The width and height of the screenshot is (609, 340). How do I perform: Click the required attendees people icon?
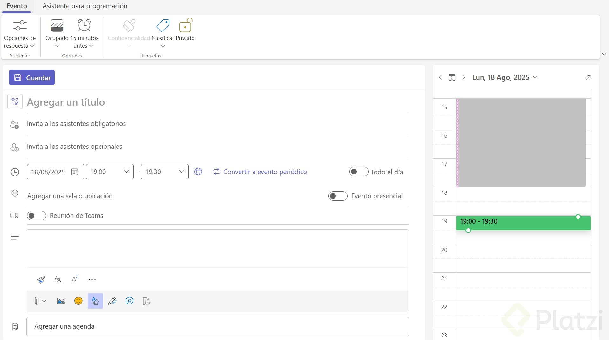15,125
